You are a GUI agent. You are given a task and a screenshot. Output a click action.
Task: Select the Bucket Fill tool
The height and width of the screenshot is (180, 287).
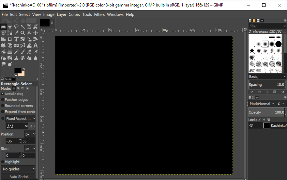pos(3,52)
